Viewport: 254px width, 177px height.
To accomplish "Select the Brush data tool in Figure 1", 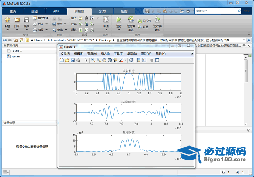I will tap(121, 60).
